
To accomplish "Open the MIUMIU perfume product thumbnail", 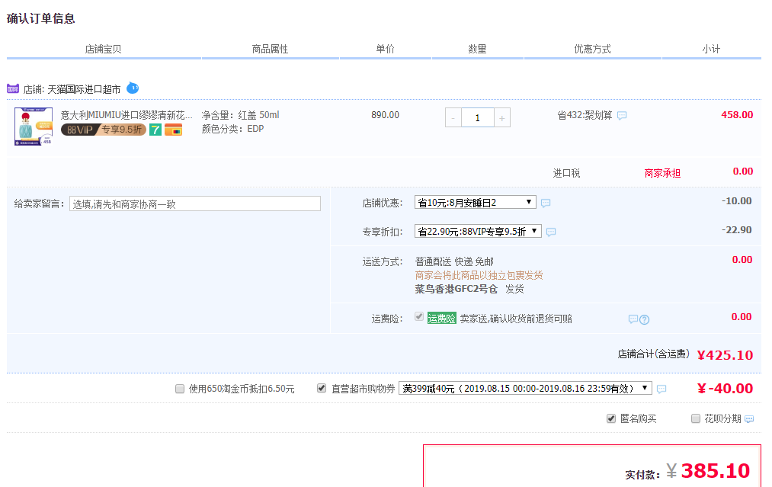I will [x=34, y=127].
